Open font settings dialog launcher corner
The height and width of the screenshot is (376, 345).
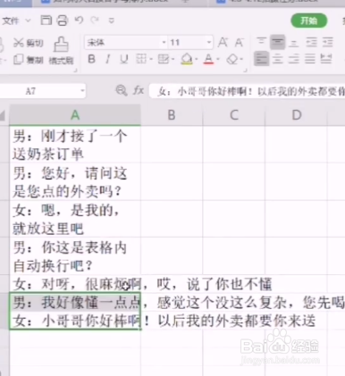coord(246,71)
